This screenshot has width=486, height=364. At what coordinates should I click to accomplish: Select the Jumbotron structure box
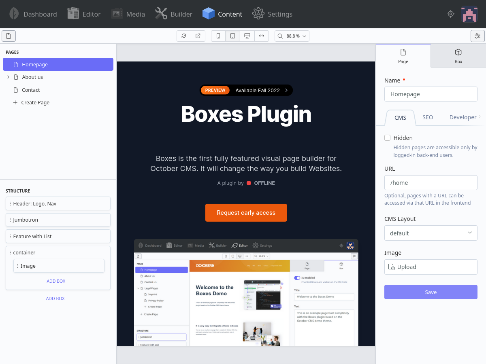coord(58,220)
